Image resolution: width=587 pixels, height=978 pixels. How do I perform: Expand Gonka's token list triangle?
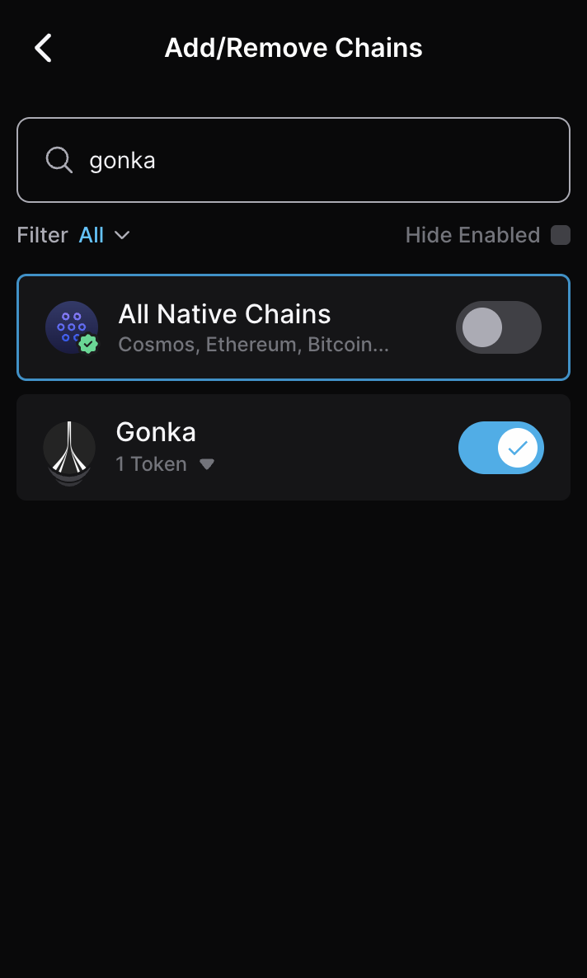[x=207, y=464]
